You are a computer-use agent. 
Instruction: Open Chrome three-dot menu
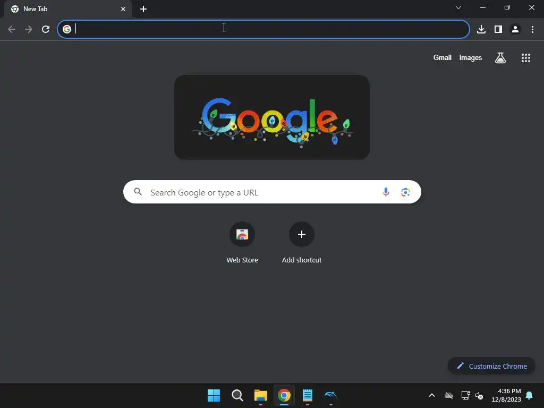[x=532, y=29]
